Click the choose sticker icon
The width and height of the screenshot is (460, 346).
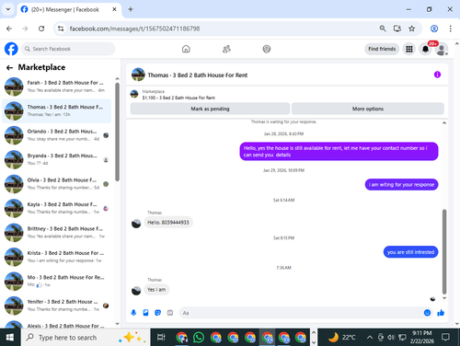tap(158, 313)
